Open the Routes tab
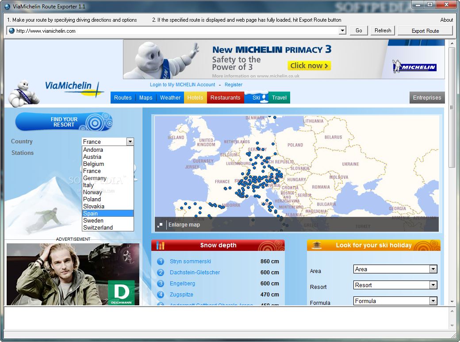Screen dimensions: 460x342 click(123, 98)
